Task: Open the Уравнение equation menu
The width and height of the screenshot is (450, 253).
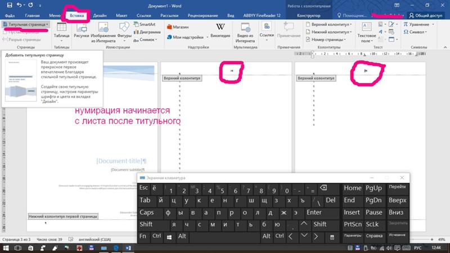Action: [418, 24]
